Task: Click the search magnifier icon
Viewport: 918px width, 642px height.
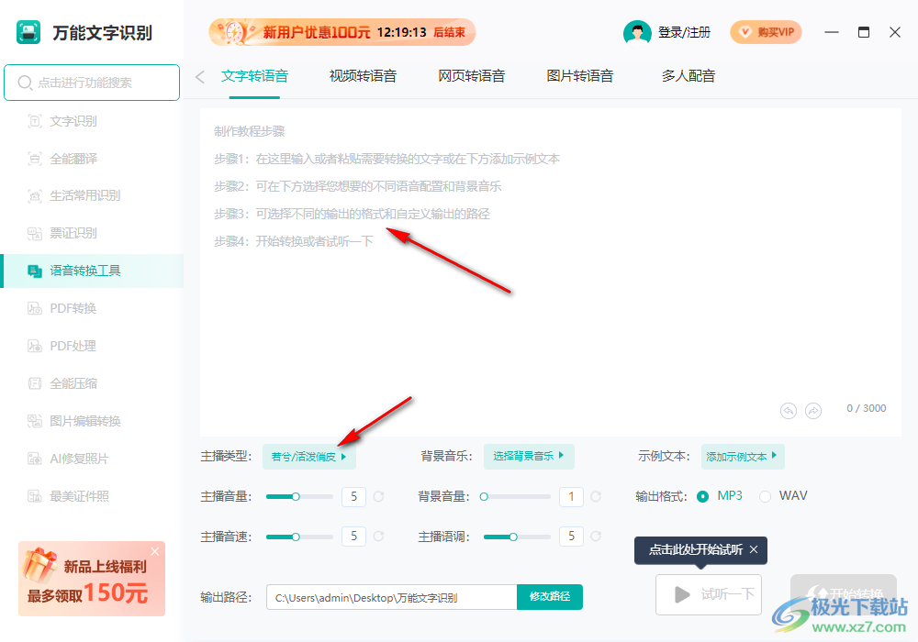Action: pos(25,83)
